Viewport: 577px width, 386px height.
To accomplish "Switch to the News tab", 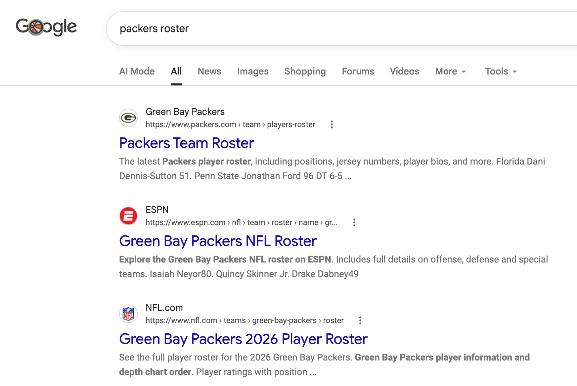I will point(209,71).
